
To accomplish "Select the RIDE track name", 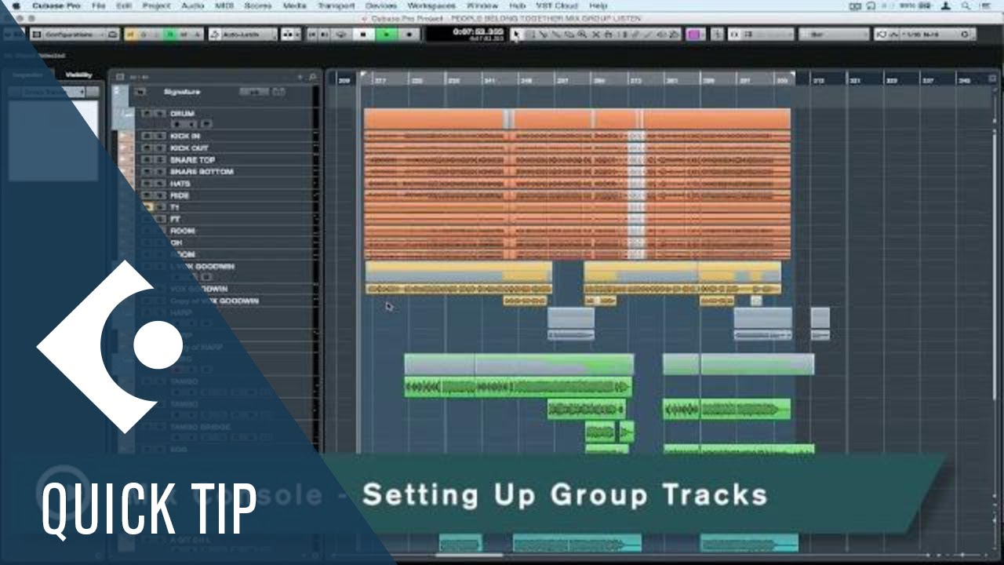I will coord(180,195).
